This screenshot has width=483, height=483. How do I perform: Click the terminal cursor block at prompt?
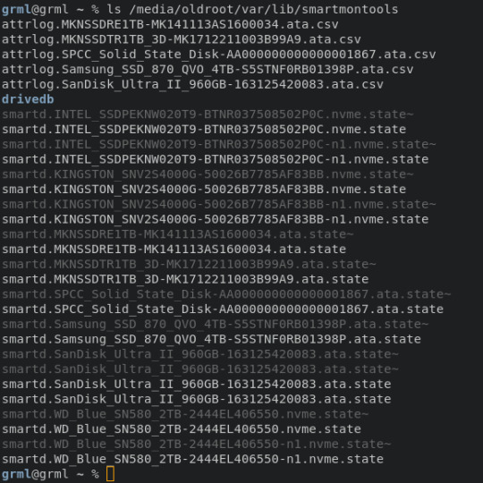(x=111, y=474)
